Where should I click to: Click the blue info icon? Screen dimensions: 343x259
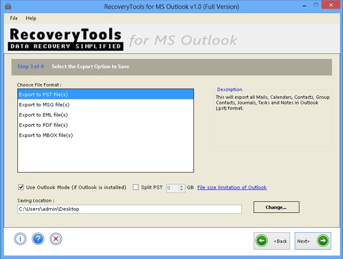coord(21,238)
